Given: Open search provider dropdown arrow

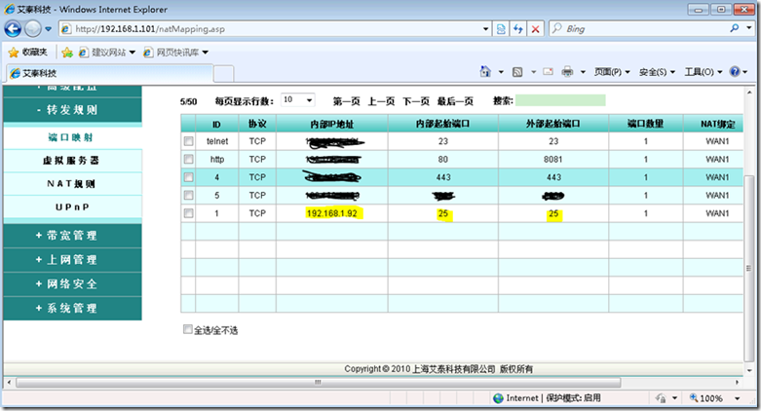Looking at the screenshot, I should 749,28.
